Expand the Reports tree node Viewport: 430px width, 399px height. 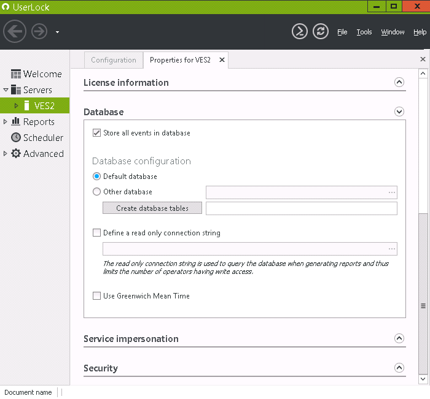(x=5, y=121)
